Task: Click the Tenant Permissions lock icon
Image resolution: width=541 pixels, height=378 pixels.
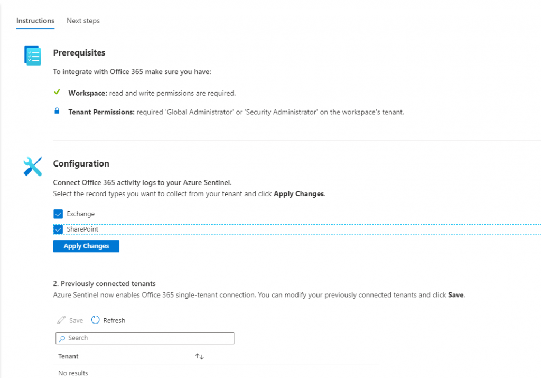Action: [x=57, y=111]
